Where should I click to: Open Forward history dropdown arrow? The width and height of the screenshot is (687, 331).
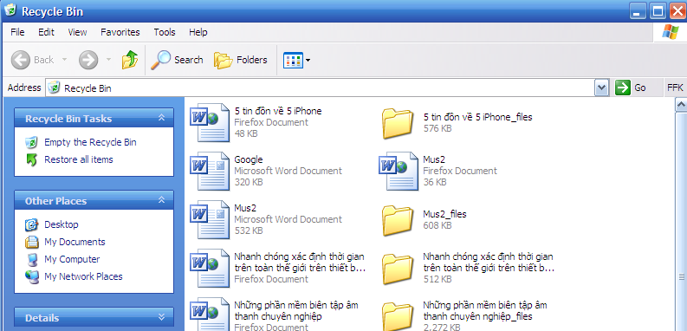(x=108, y=60)
